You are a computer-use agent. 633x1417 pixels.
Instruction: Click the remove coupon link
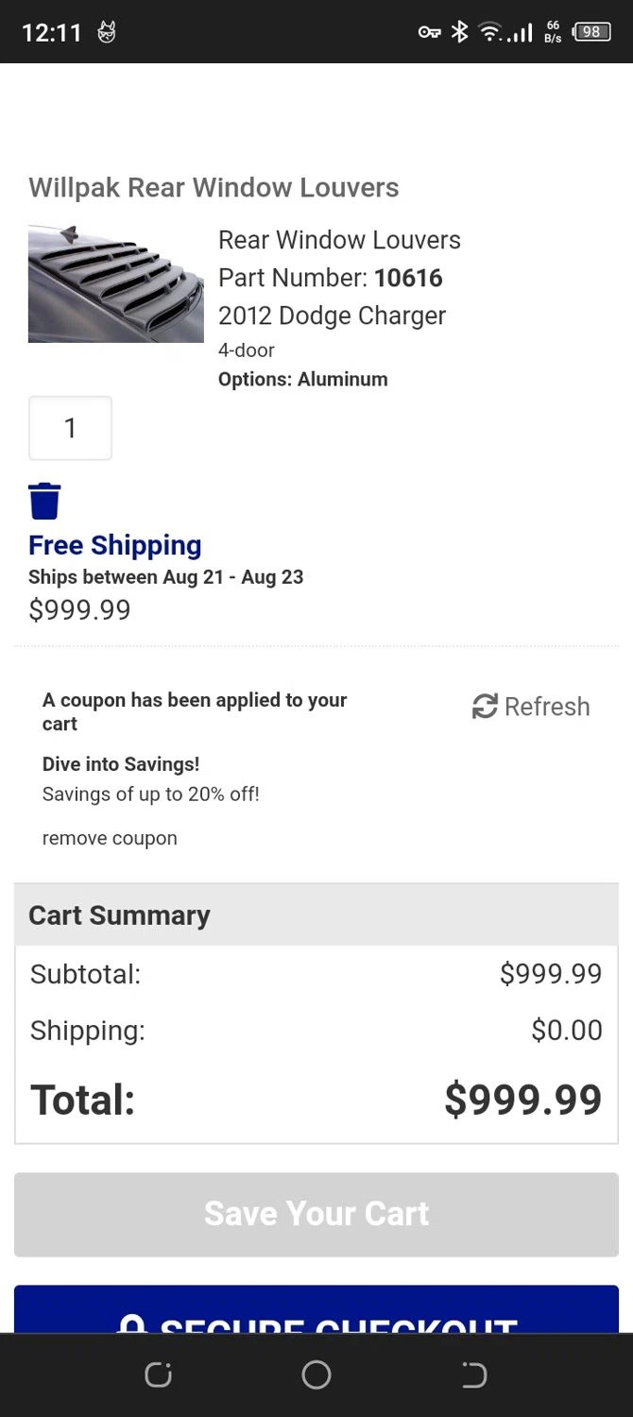click(x=110, y=838)
